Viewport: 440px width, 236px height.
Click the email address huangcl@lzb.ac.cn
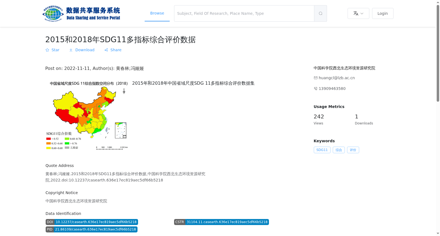(337, 78)
